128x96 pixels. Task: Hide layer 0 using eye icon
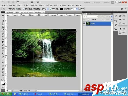(84, 23)
